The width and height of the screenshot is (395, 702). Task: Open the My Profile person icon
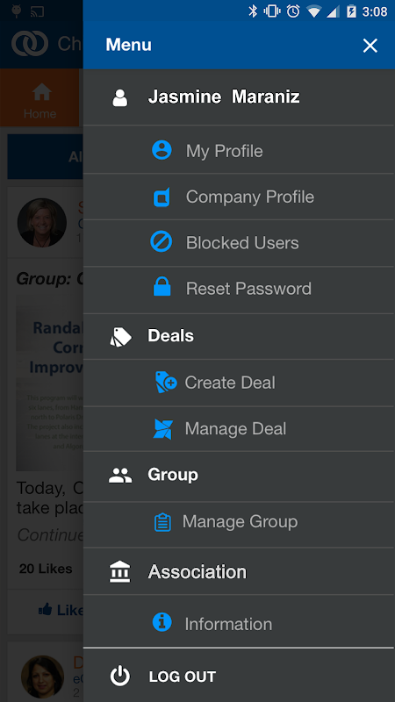[x=162, y=150]
